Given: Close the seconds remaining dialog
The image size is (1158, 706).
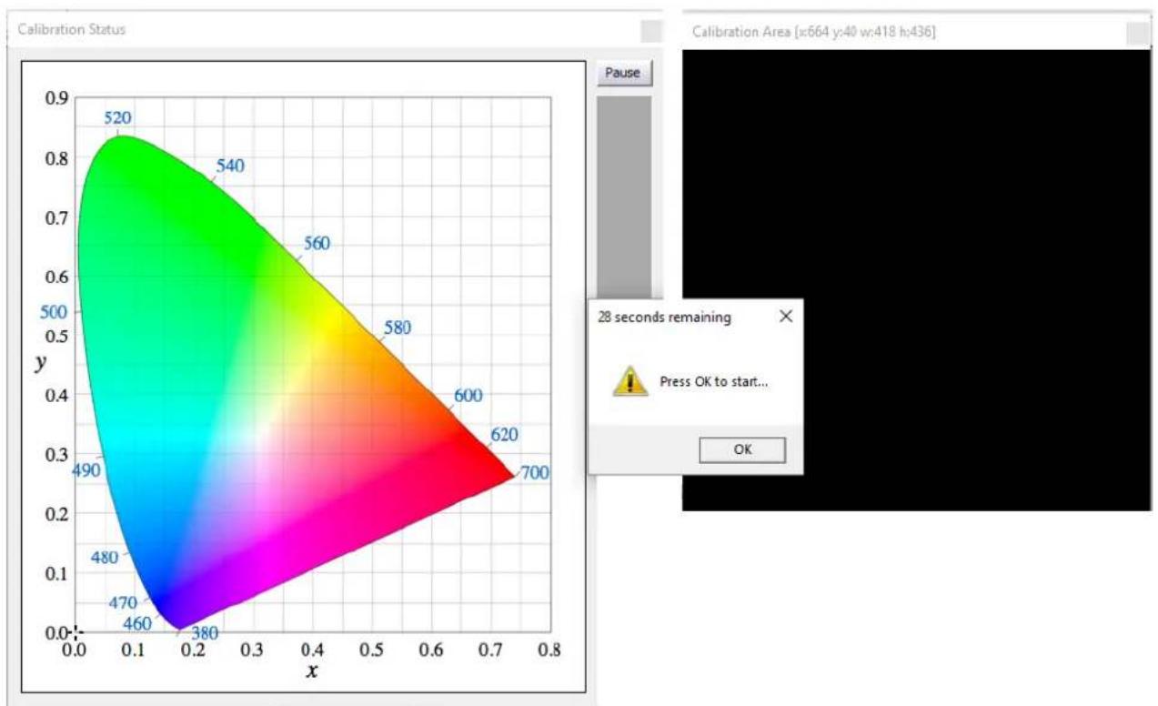Looking at the screenshot, I should click(786, 317).
